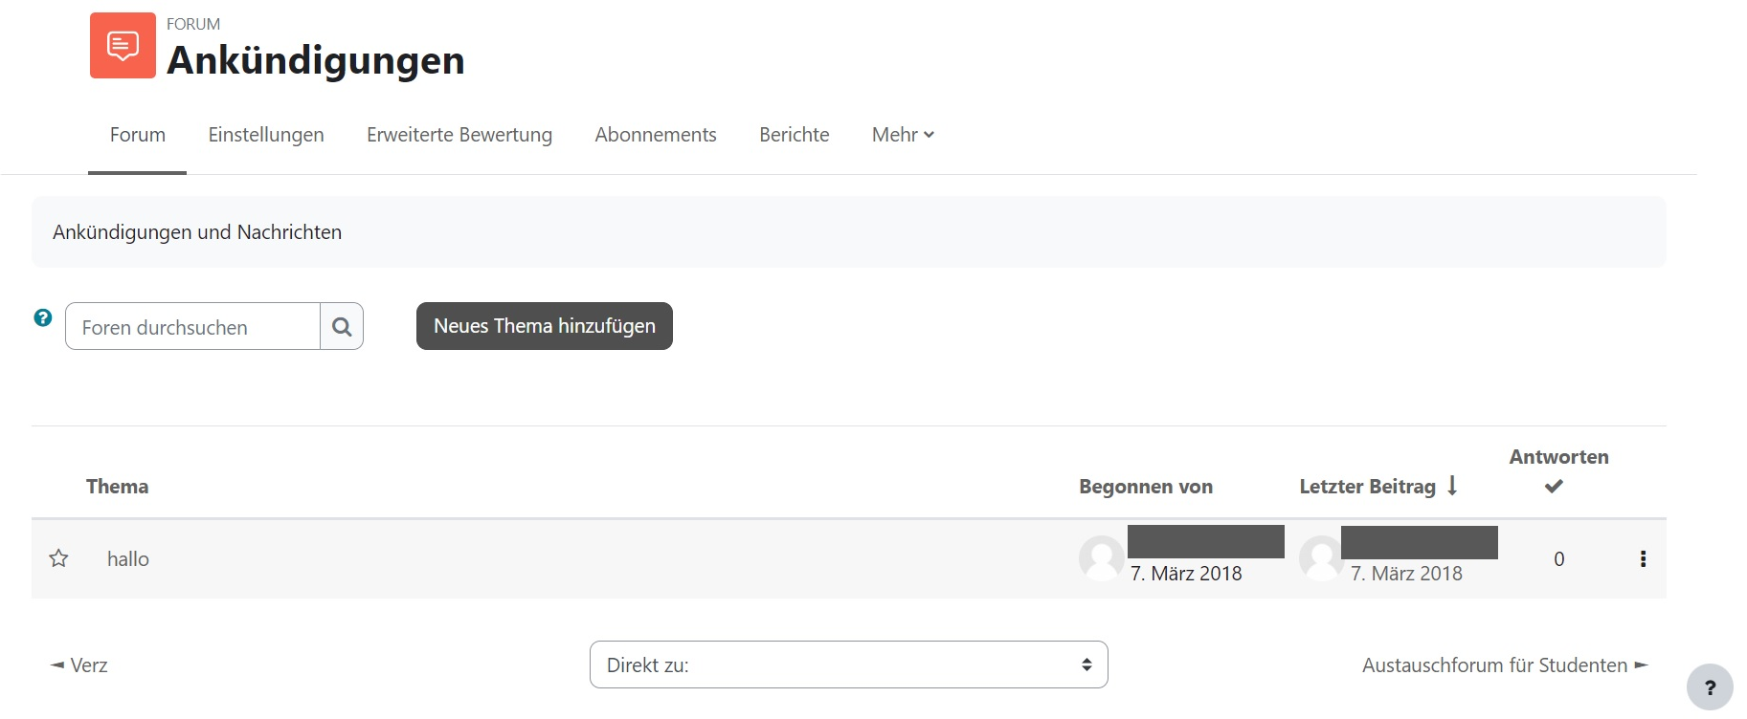
Task: Click the search magnifier icon button
Action: click(x=342, y=327)
